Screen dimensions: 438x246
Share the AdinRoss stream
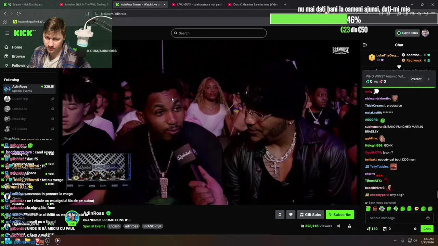coord(338,226)
